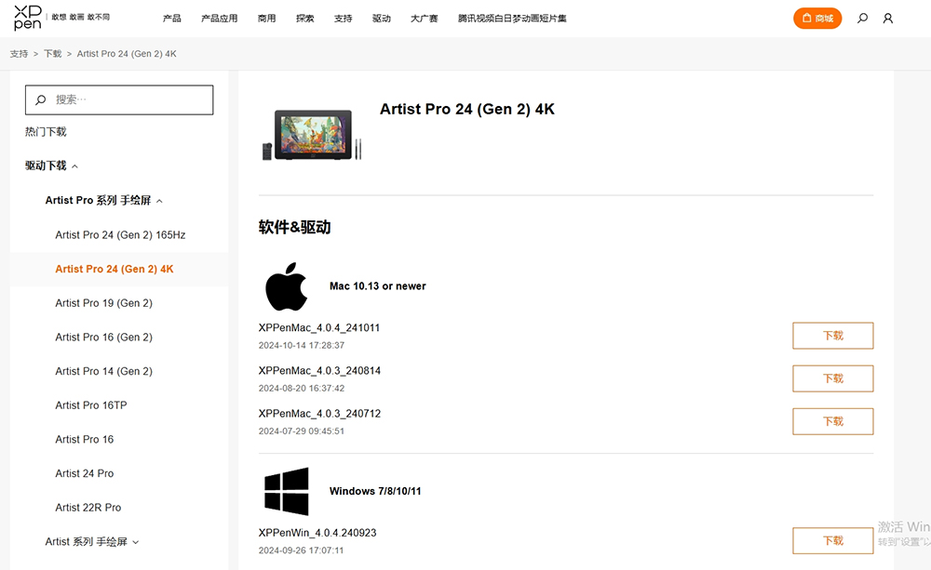Click the Windows logo icon

(287, 491)
